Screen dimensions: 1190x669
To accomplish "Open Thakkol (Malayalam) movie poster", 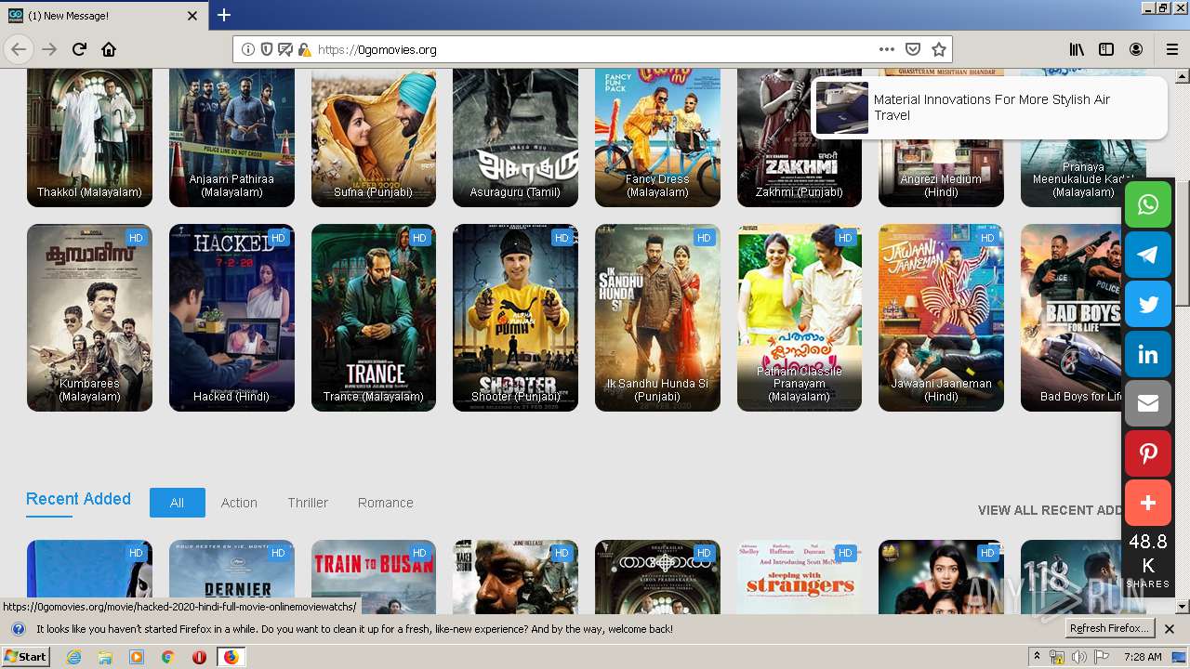I will (x=89, y=137).
